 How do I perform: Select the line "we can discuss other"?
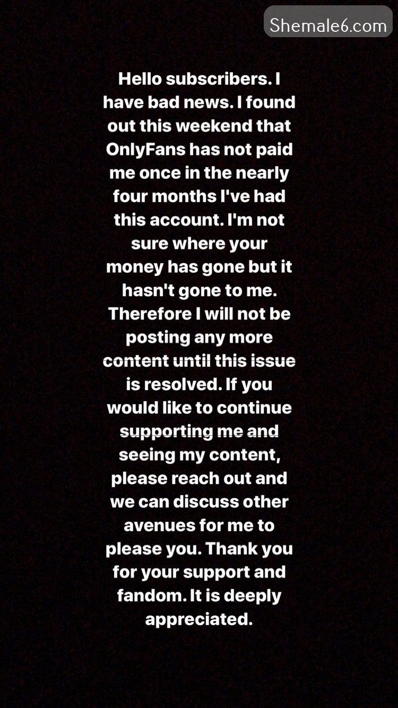(x=199, y=502)
